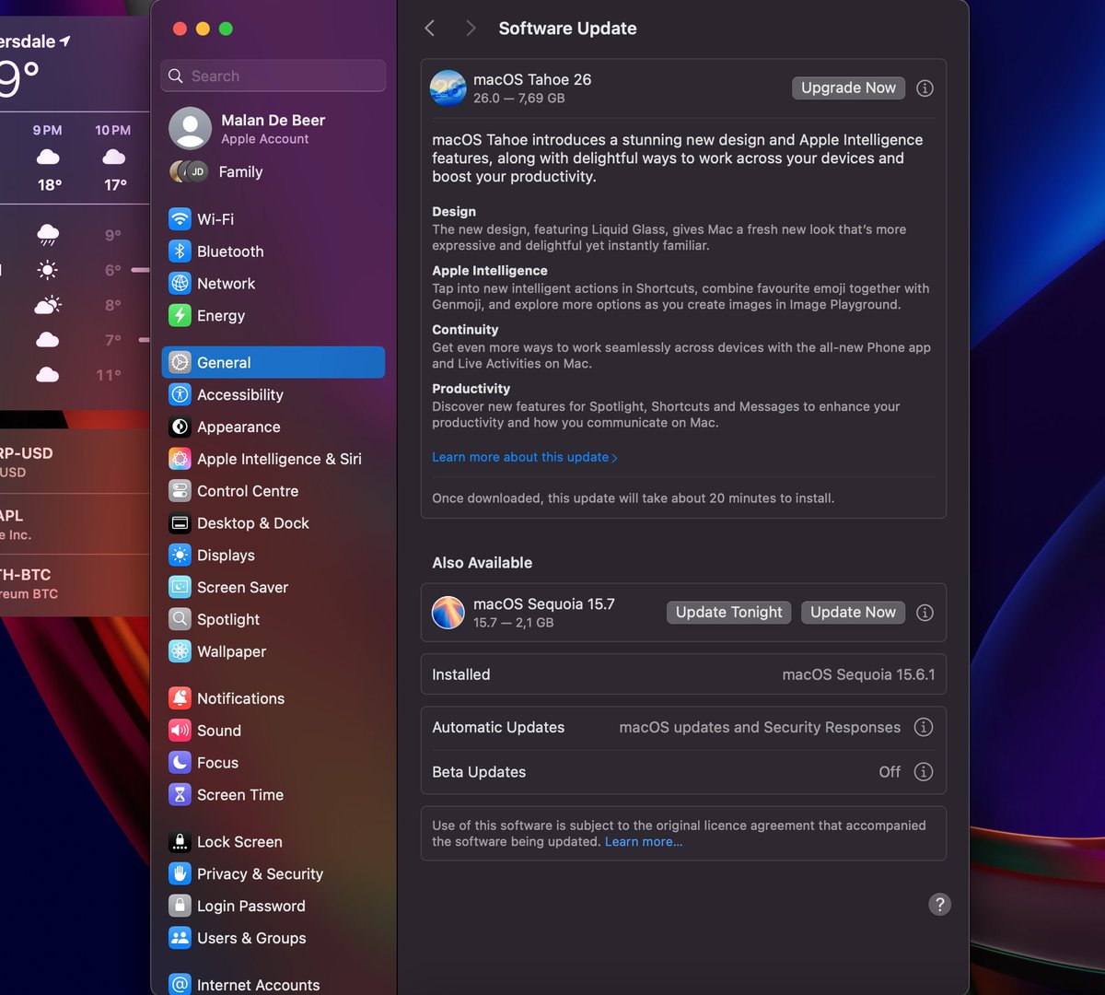1105x995 pixels.
Task: Select Screen Time label in sidebar
Action: 240,795
